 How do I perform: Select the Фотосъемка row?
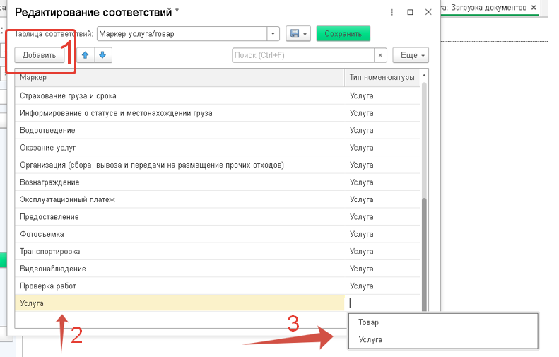[x=218, y=234]
